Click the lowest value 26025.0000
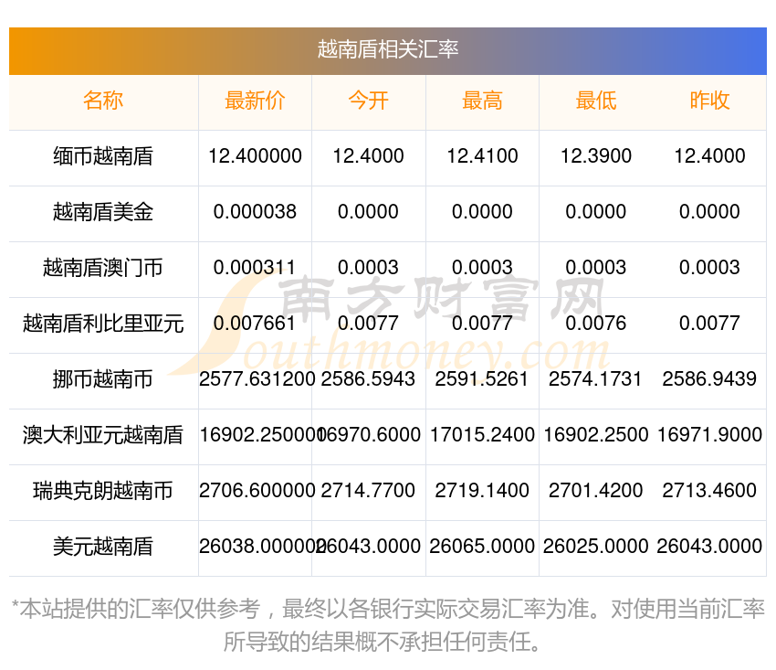Viewport: 776px width, 670px height. click(x=596, y=547)
